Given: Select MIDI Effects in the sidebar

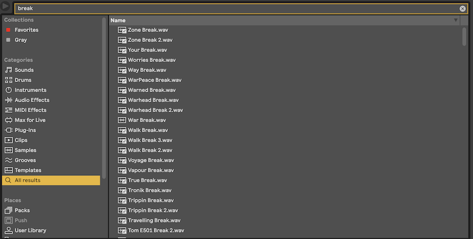Looking at the screenshot, I should 30,110.
